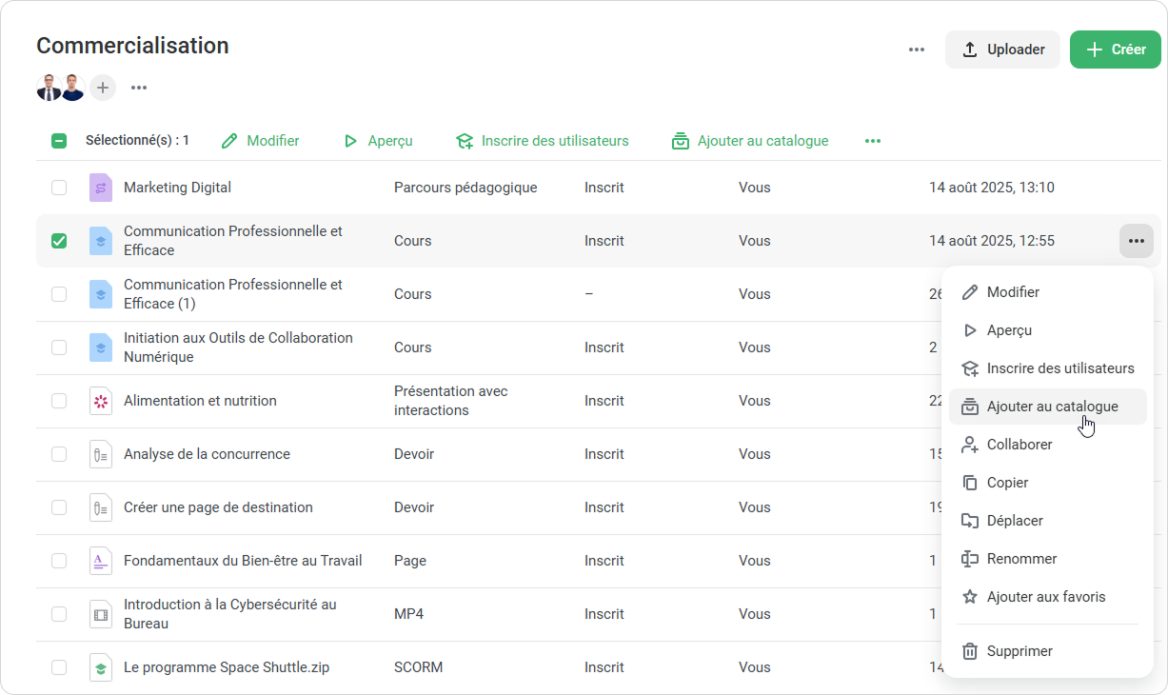Click the add member plus icon

click(x=103, y=89)
